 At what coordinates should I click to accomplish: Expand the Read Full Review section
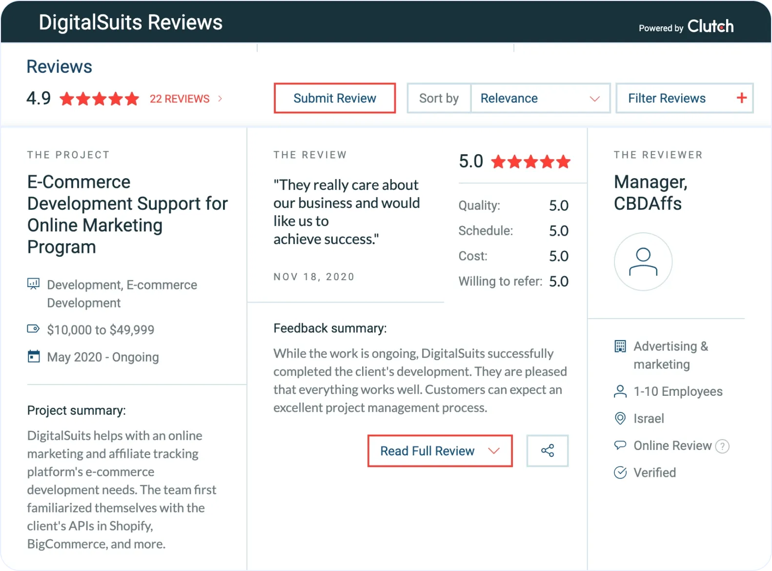click(x=440, y=451)
